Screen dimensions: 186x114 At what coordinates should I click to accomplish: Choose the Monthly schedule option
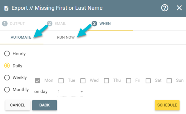tap(7, 90)
